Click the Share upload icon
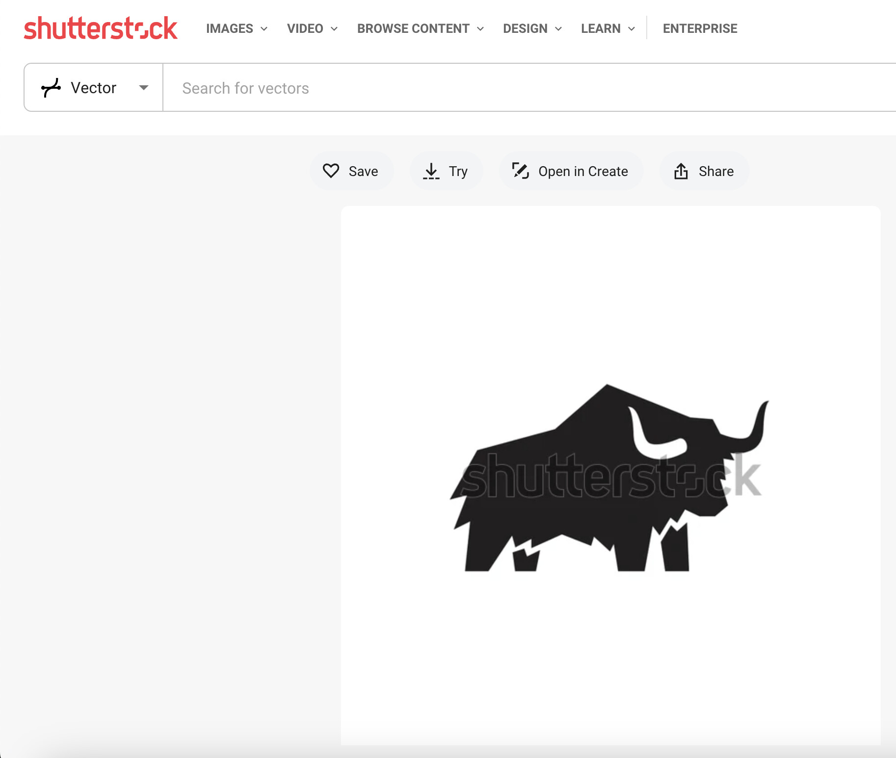The height and width of the screenshot is (758, 896). click(x=681, y=171)
